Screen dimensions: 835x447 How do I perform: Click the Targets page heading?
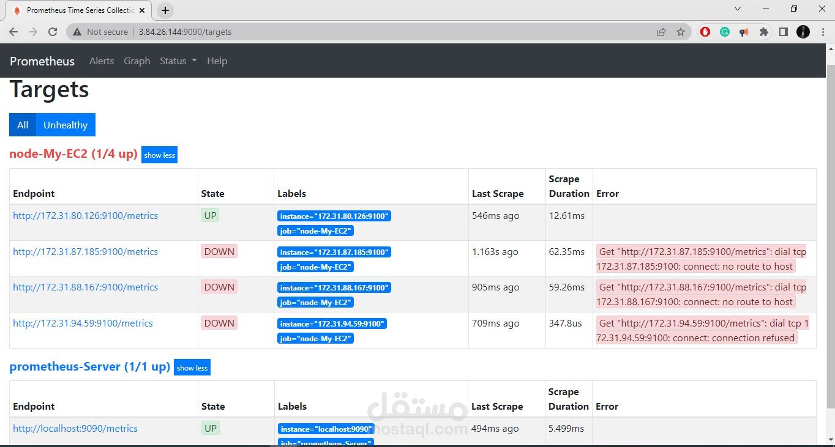point(49,89)
